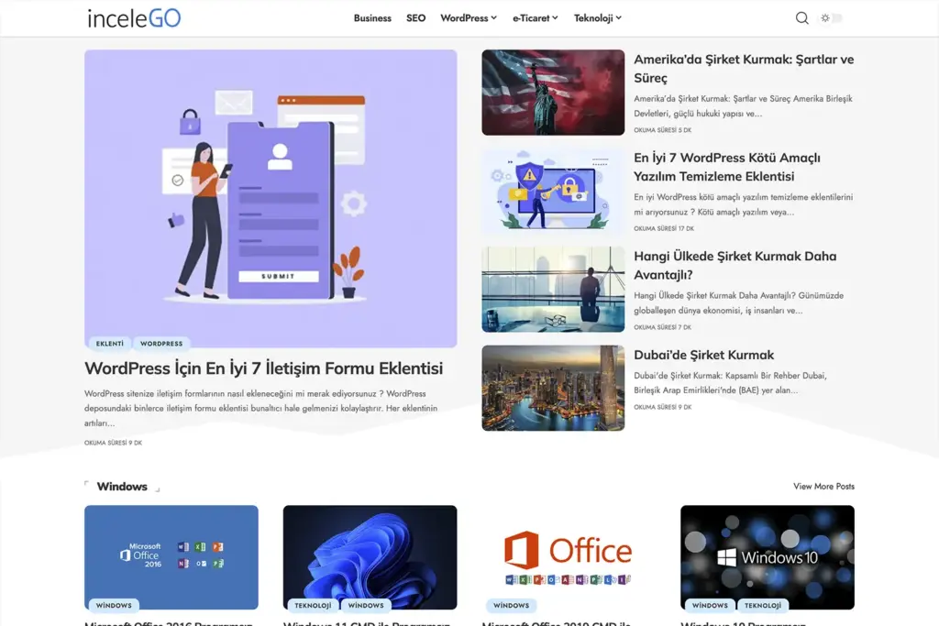The image size is (939, 626).
Task: Open the WordPress contact form plugin article title
Action: (x=263, y=368)
